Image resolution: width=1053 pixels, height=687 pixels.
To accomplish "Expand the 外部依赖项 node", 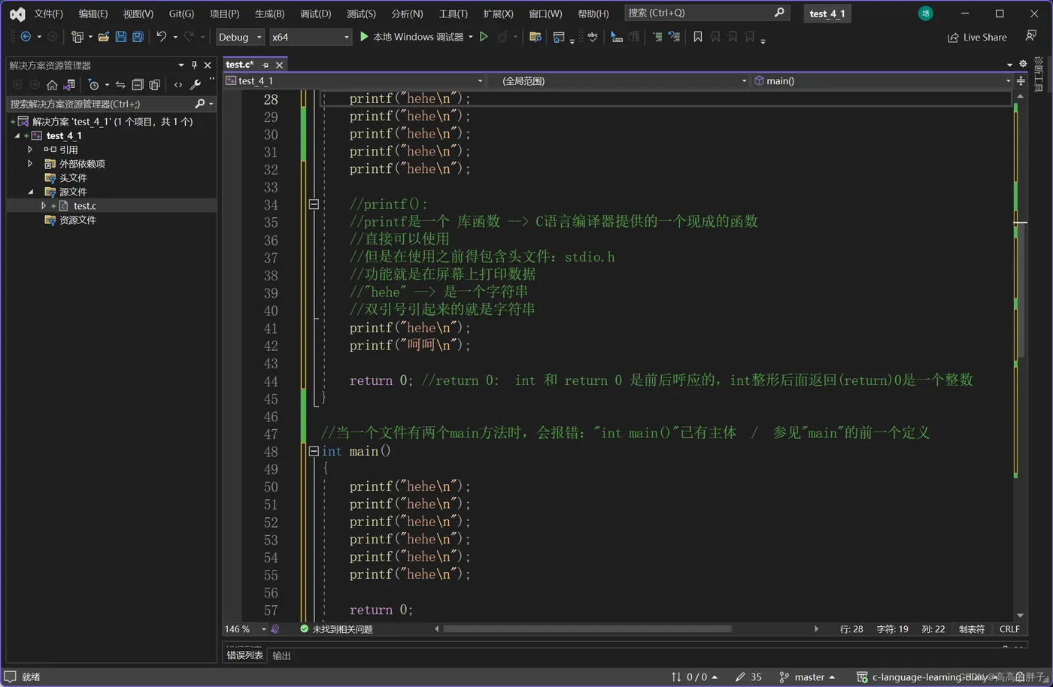I will click(30, 163).
